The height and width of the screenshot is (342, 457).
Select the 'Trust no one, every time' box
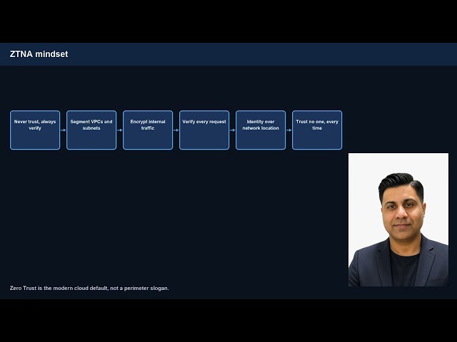[317, 130]
